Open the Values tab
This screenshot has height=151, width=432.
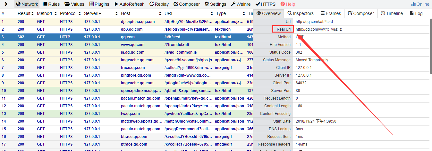(74, 4)
